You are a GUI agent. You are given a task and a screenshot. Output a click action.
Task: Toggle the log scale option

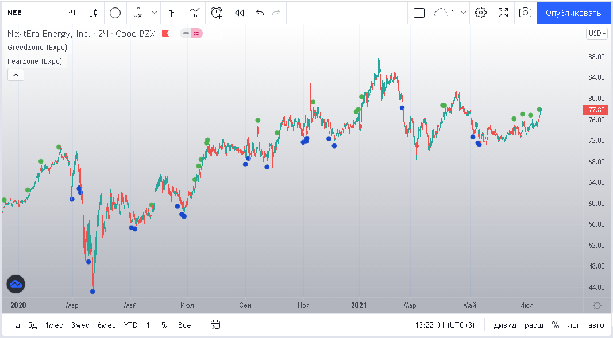click(574, 325)
